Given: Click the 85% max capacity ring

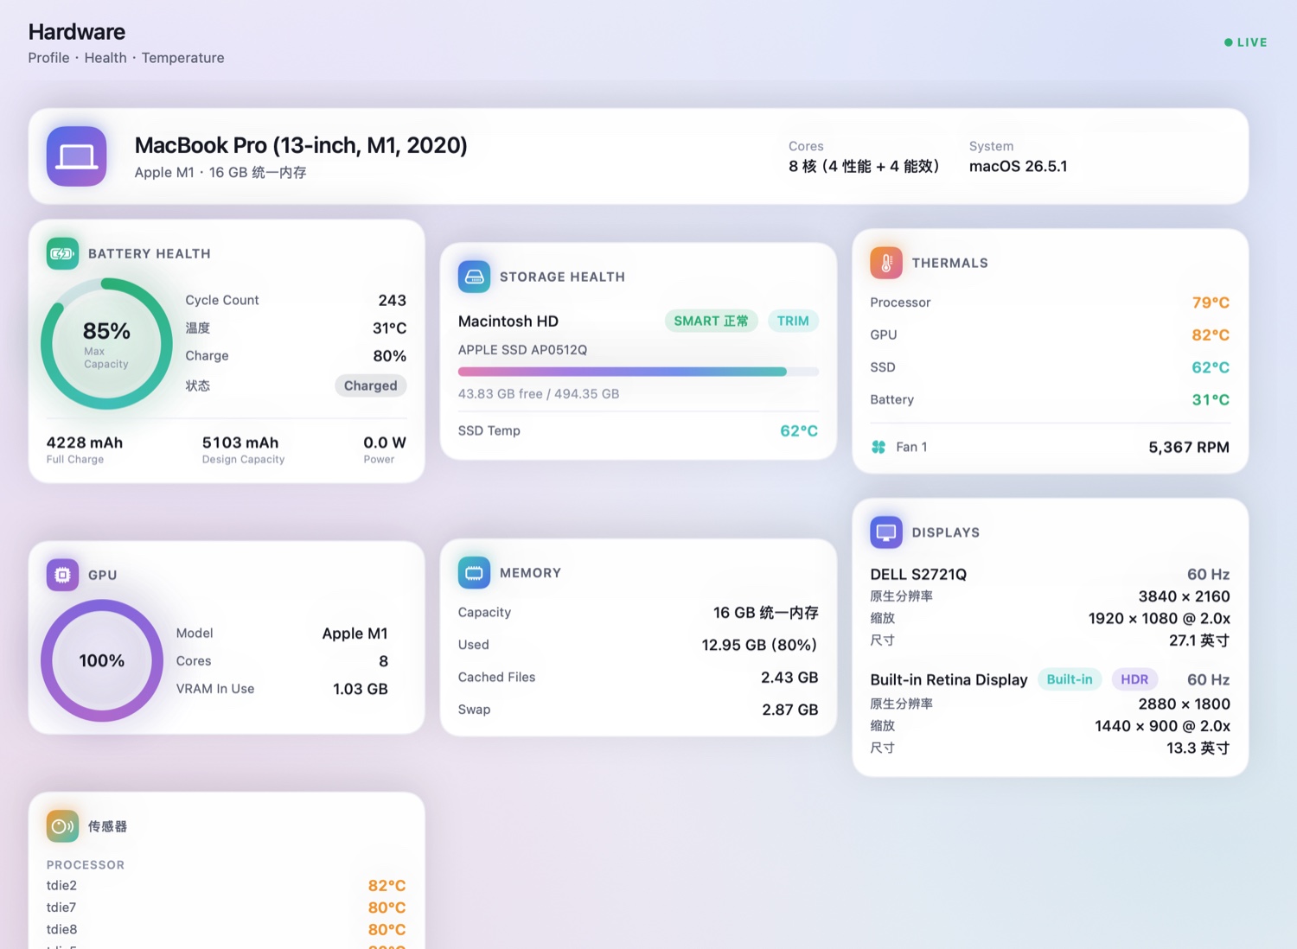Looking at the screenshot, I should [x=106, y=344].
